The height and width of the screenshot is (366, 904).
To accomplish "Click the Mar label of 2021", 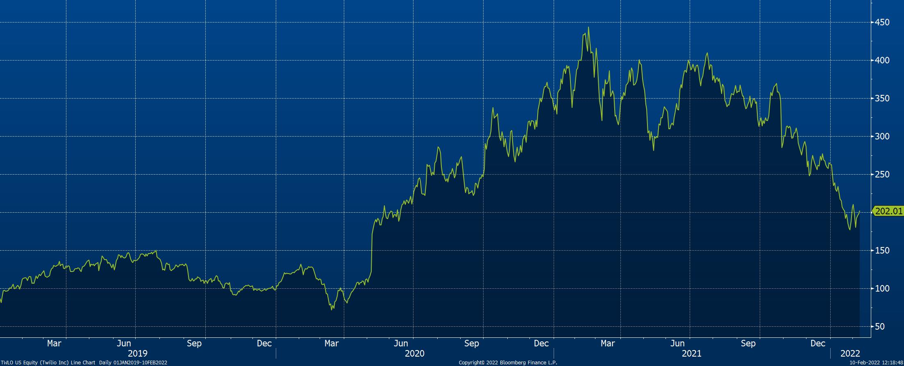I will tap(608, 344).
